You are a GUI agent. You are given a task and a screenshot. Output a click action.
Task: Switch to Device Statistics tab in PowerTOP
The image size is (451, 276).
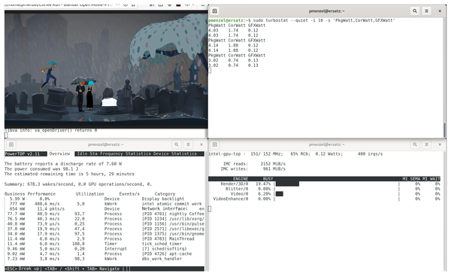pyautogui.click(x=175, y=154)
